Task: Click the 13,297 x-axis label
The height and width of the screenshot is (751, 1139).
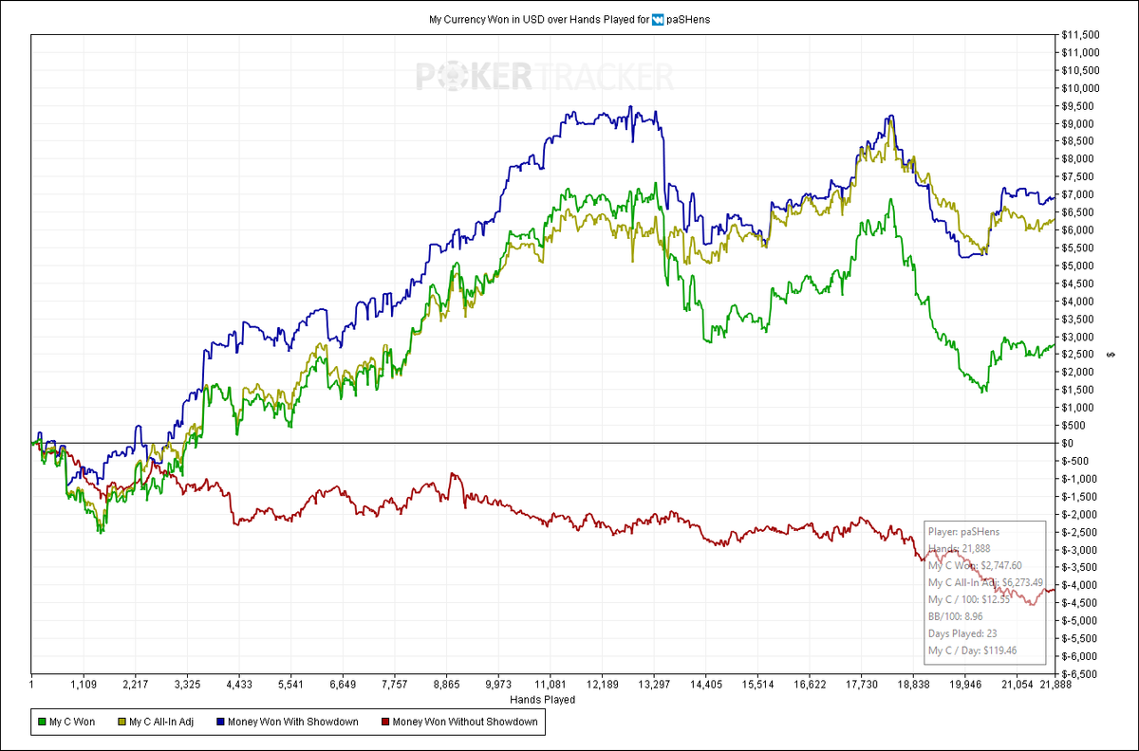Action: pyautogui.click(x=654, y=684)
